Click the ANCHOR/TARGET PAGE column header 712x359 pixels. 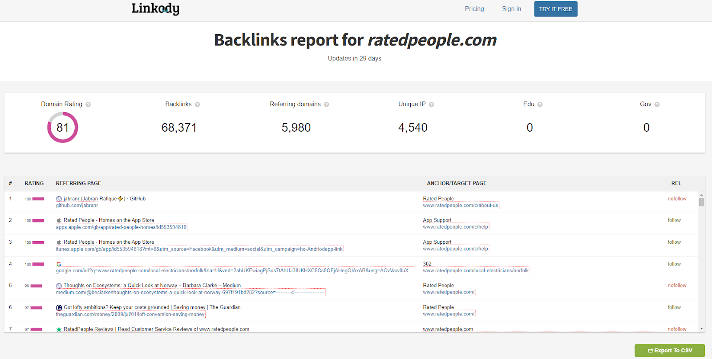457,183
